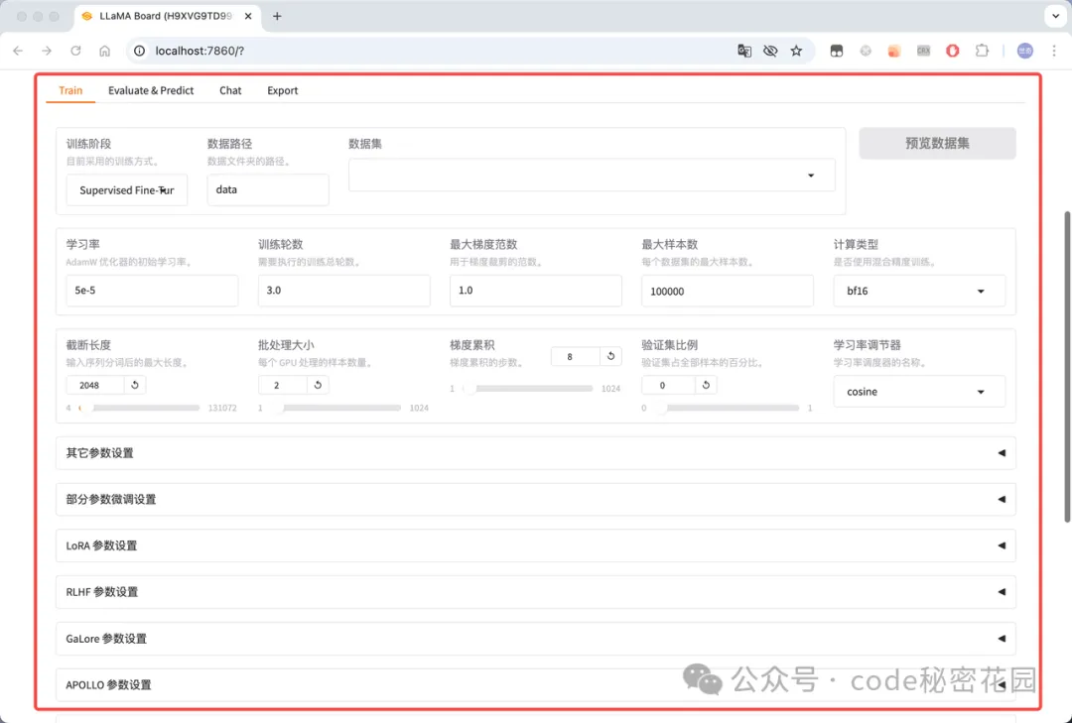Reload the localhost page
The height and width of the screenshot is (723, 1072).
point(75,51)
